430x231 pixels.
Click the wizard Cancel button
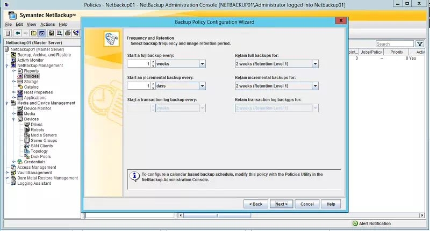tap(307, 204)
